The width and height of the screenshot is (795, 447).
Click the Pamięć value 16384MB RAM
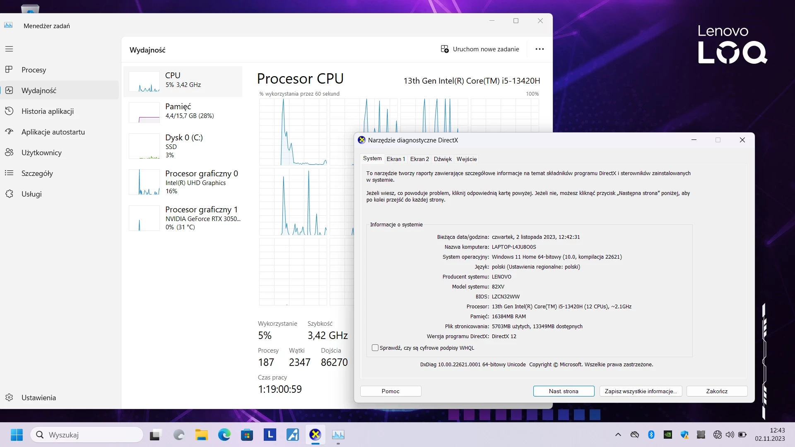click(508, 317)
